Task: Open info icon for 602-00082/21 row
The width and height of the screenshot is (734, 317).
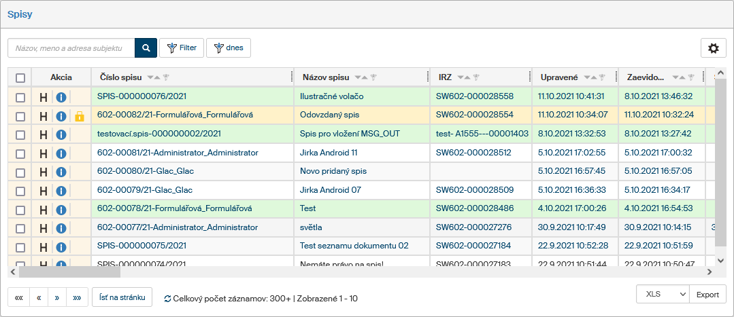Action: 61,116
